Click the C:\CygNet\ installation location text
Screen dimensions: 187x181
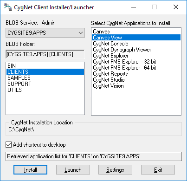tap(21, 129)
